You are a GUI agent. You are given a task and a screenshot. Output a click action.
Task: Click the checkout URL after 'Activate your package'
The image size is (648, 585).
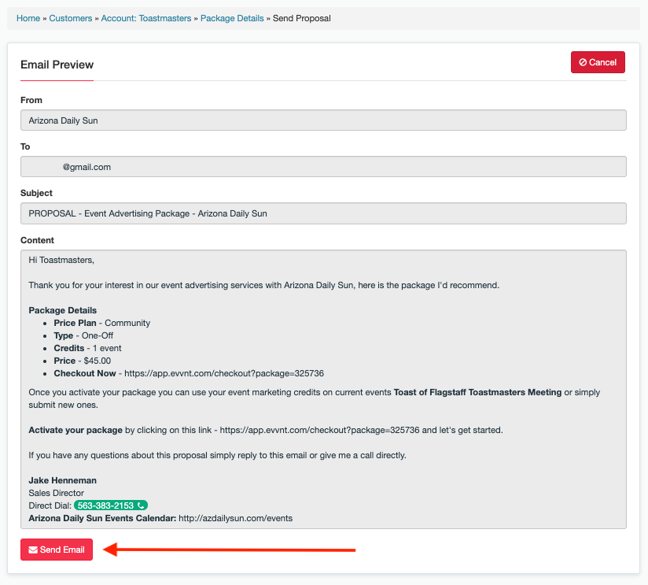pyautogui.click(x=319, y=430)
